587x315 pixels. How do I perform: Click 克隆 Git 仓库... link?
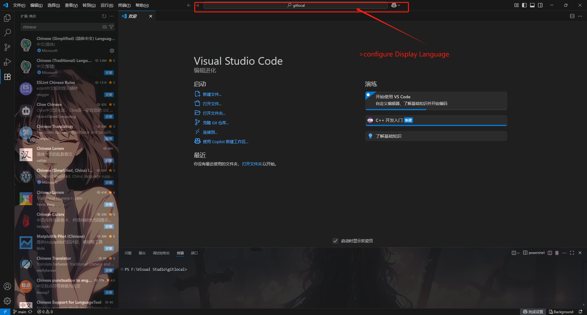click(x=216, y=123)
